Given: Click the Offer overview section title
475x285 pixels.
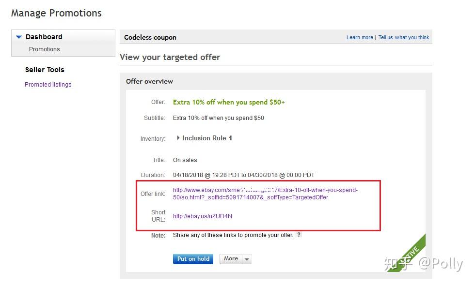Looking at the screenshot, I should 149,81.
